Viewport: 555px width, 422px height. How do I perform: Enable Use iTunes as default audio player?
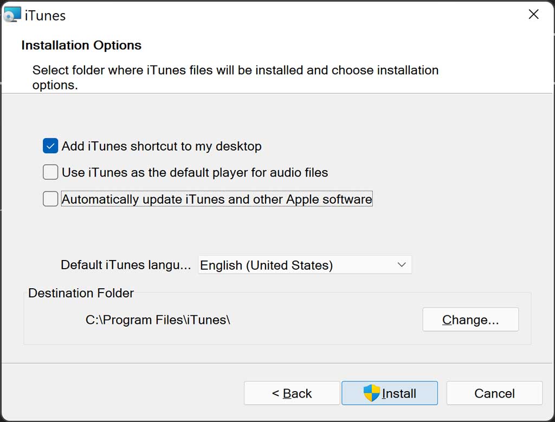[x=50, y=172]
